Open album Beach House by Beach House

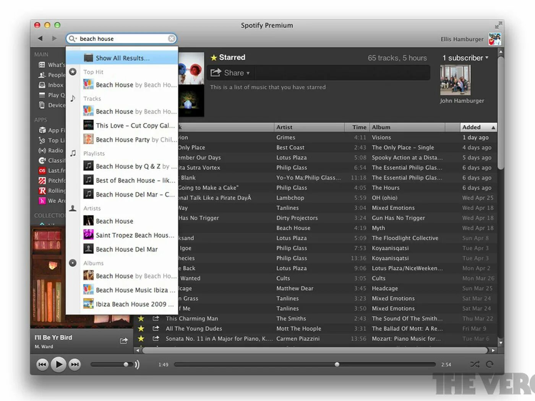coord(130,276)
